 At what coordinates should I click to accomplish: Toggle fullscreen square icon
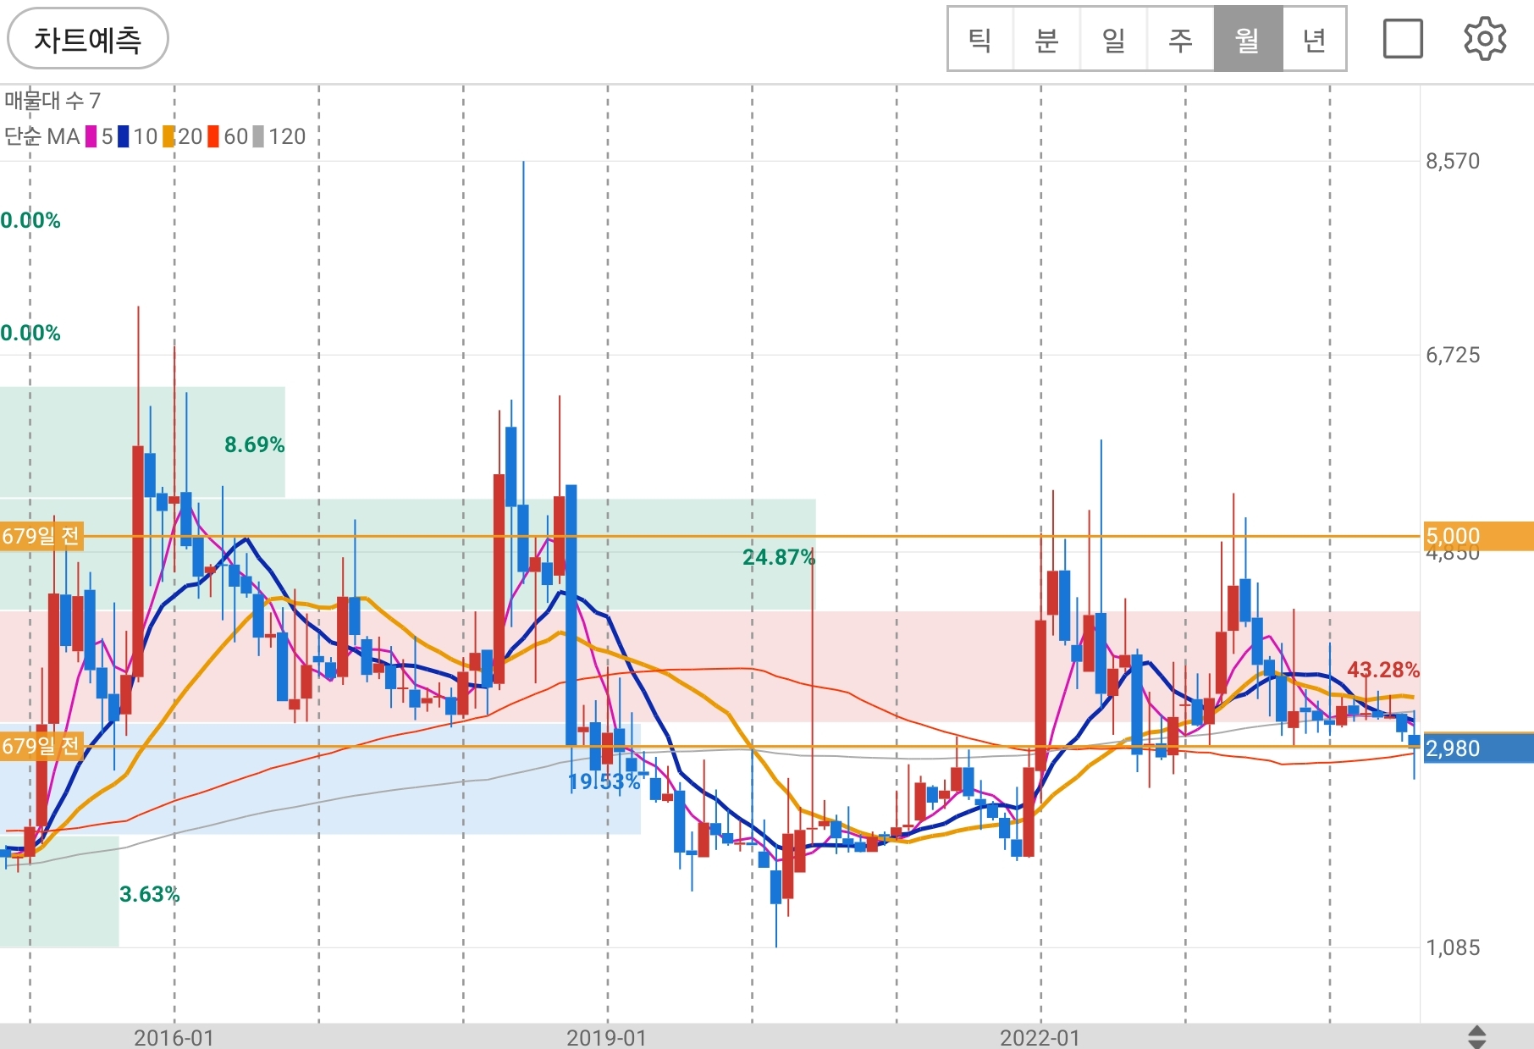pos(1403,39)
